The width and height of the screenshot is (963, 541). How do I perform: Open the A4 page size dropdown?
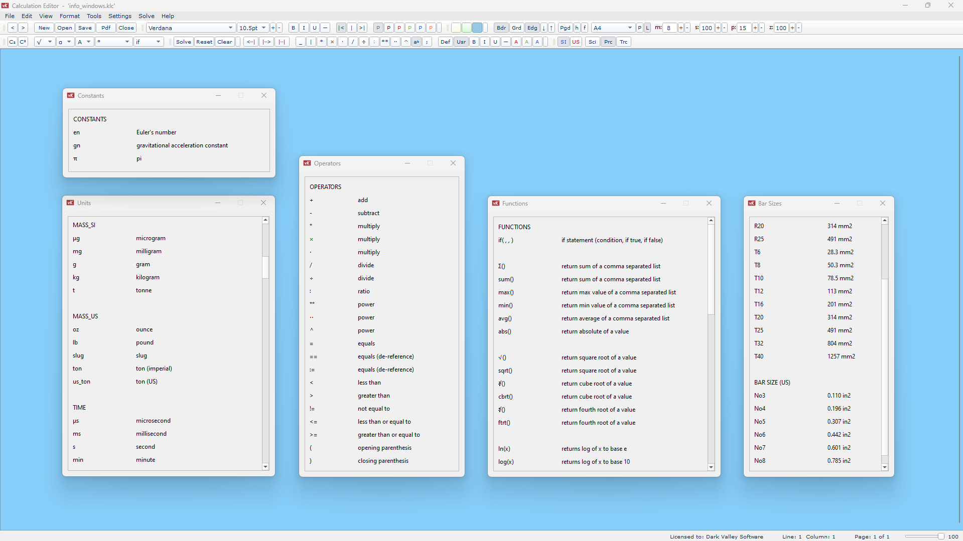613,28
